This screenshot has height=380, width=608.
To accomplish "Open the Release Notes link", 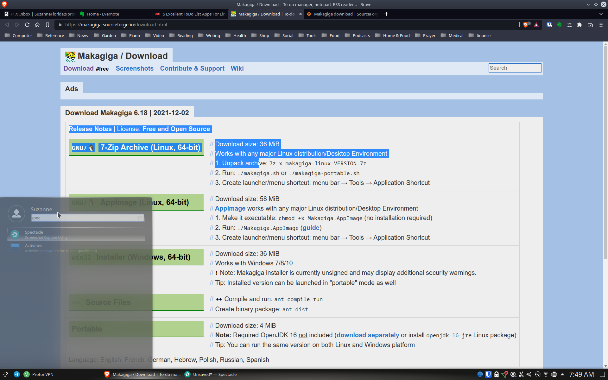I will (x=90, y=129).
